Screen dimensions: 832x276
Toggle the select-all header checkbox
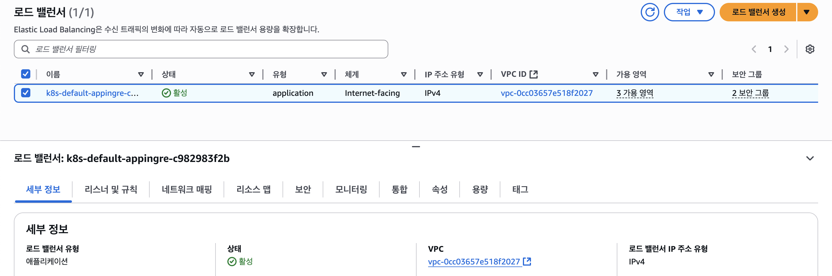[x=25, y=74]
